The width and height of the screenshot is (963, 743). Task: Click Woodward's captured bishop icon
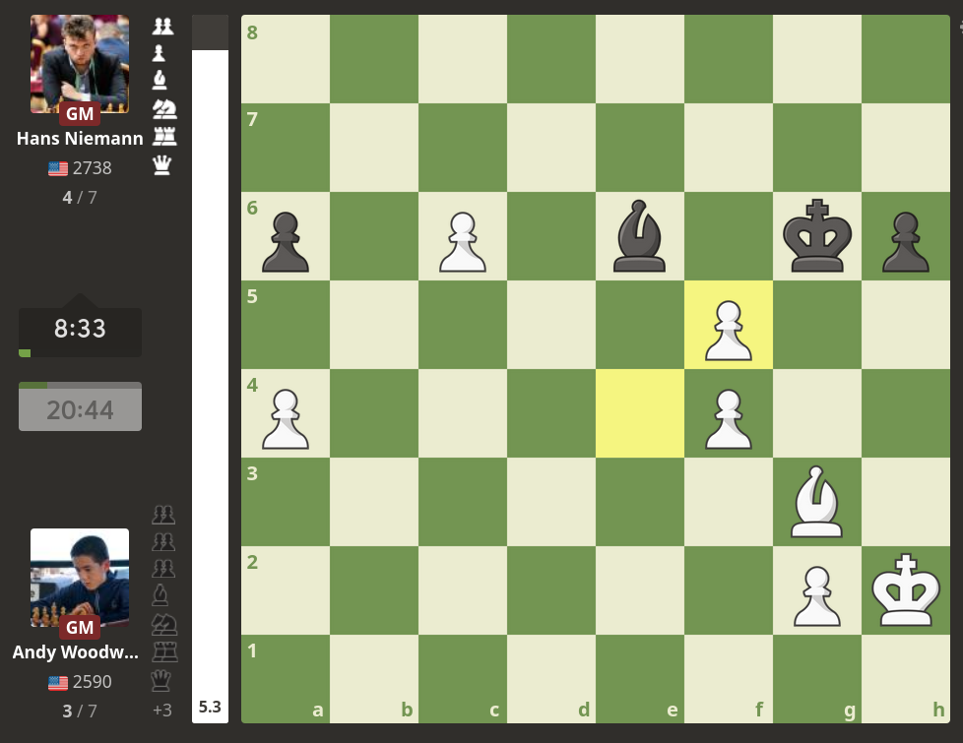pos(160,595)
